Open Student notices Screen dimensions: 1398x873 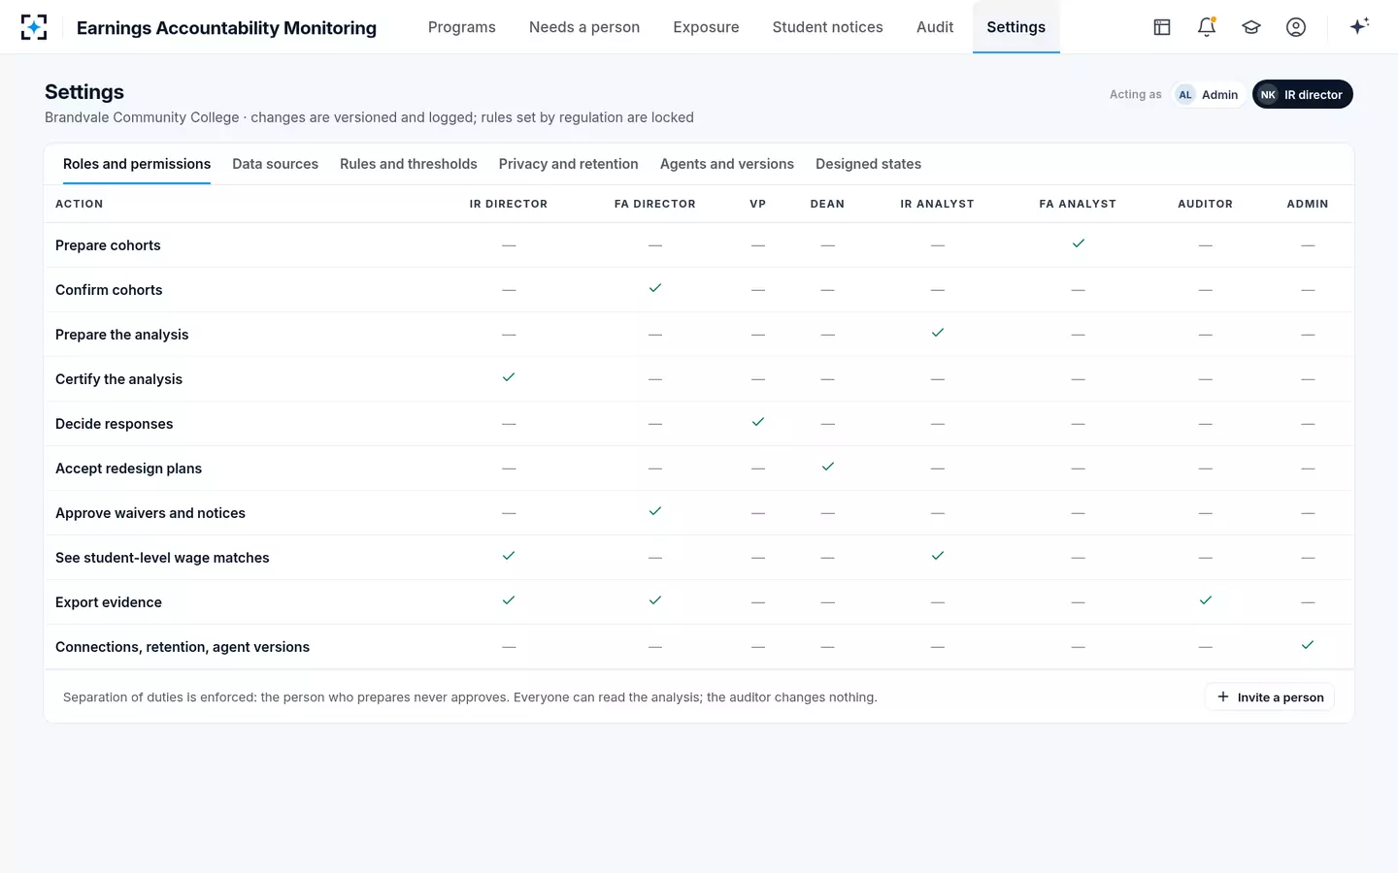[827, 27]
